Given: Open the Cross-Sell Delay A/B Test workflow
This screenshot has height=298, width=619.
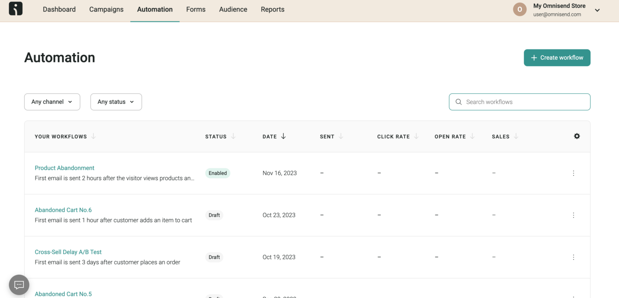Looking at the screenshot, I should pyautogui.click(x=68, y=252).
